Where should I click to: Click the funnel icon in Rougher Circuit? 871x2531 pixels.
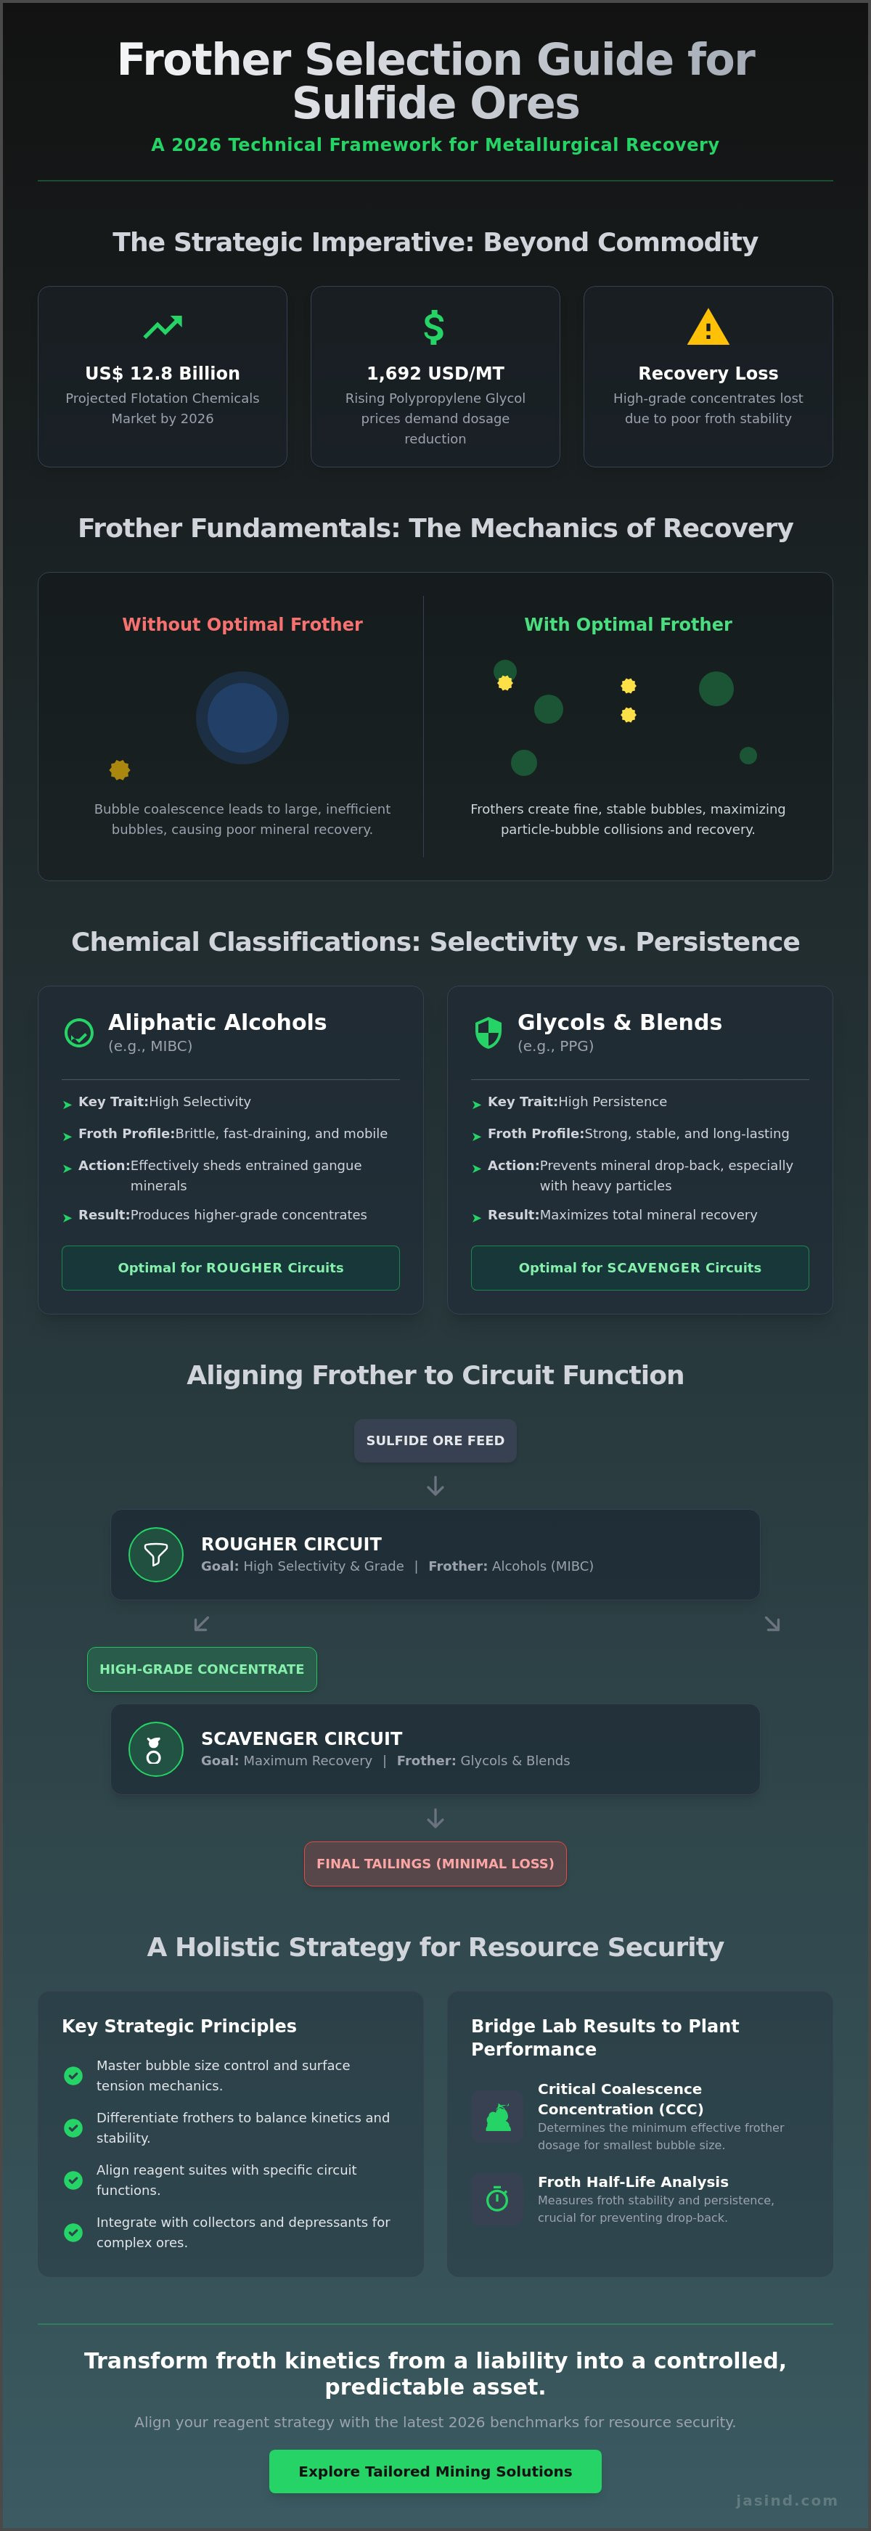pyautogui.click(x=156, y=1554)
